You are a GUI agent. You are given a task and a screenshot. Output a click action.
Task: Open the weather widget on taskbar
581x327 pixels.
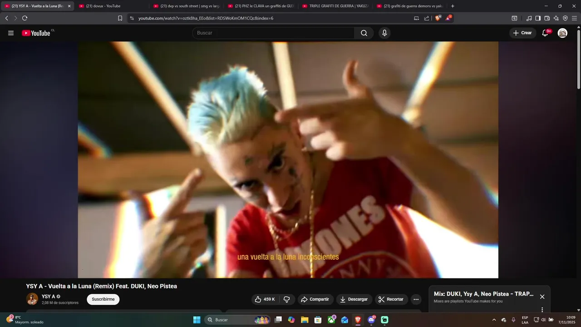pyautogui.click(x=25, y=320)
